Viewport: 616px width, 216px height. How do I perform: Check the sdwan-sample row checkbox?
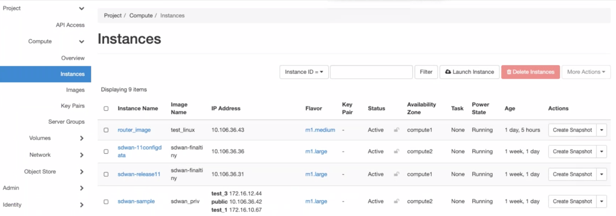tap(106, 201)
